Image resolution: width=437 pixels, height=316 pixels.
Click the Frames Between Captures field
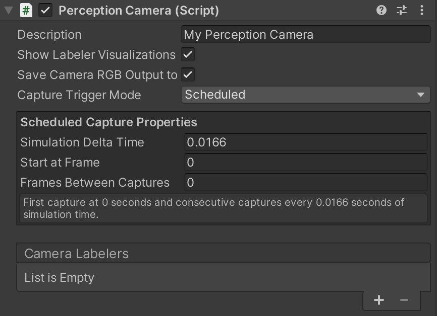[x=305, y=183]
